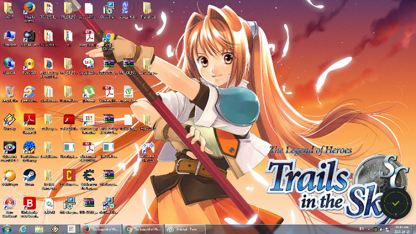Viewport: 416px width, 234px height.
Task: Launch the GOM Player shortcut
Action: [9, 178]
